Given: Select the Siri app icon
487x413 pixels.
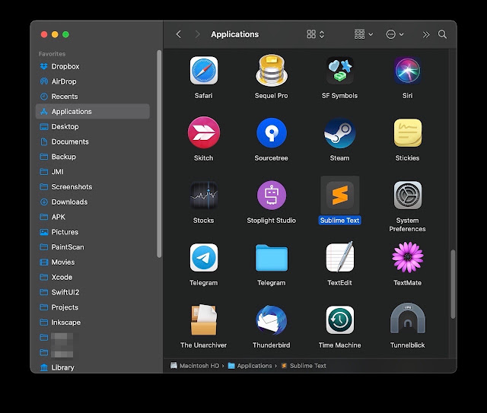Looking at the screenshot, I should [408, 71].
